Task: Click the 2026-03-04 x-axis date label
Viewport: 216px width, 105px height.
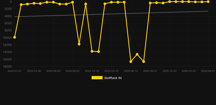Action: (x=189, y=71)
